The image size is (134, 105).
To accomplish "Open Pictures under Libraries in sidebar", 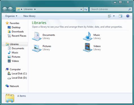I will 16,57.
